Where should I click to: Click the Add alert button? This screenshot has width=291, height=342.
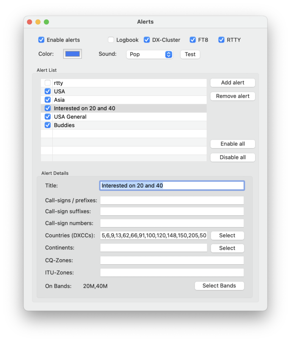pos(233,83)
